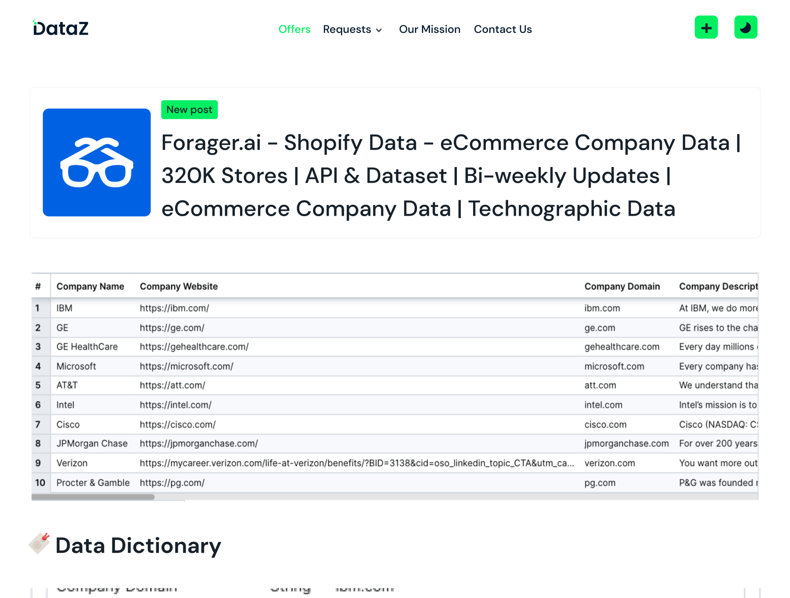Open the Forager.ai Shopify Data post title
790x598 pixels.
(x=451, y=176)
